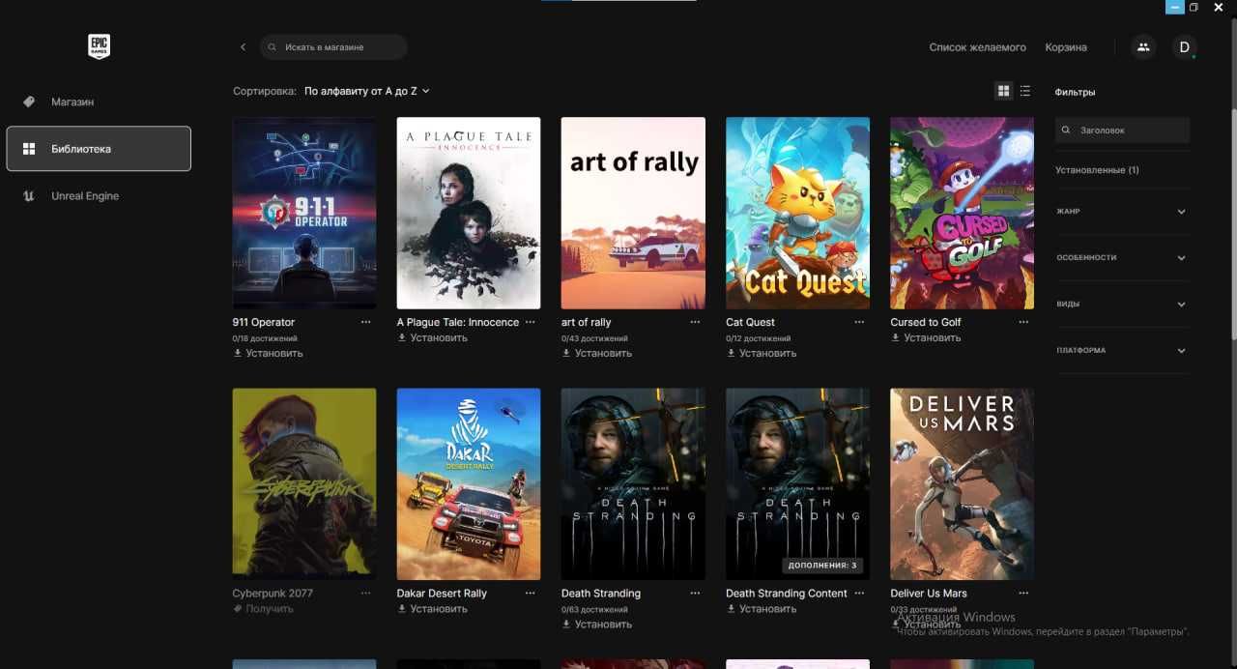Install Cat Quest

(x=761, y=353)
